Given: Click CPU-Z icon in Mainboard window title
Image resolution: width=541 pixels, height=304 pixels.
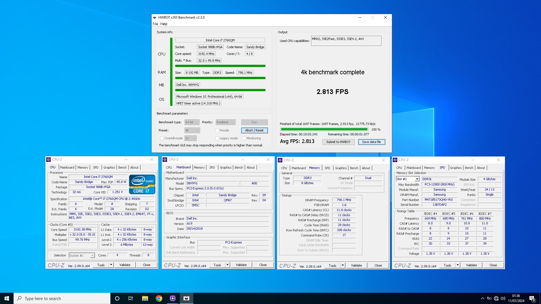Looking at the screenshot, I should point(165,160).
